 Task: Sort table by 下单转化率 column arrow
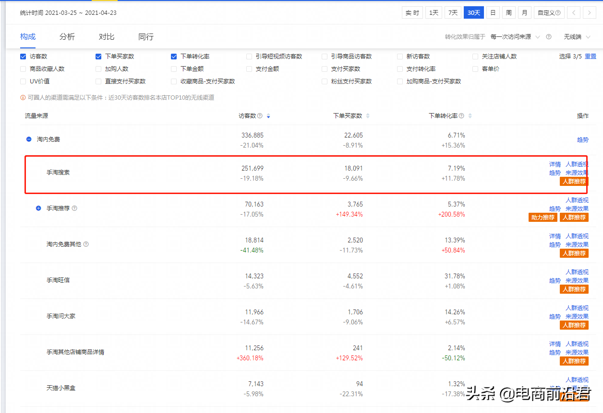470,116
